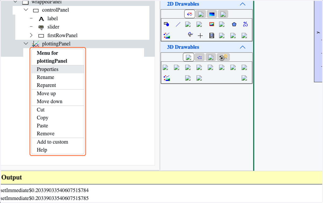Open Properties from the plottingPanel menu
Screen dimensions: 323x203
(x=58, y=69)
